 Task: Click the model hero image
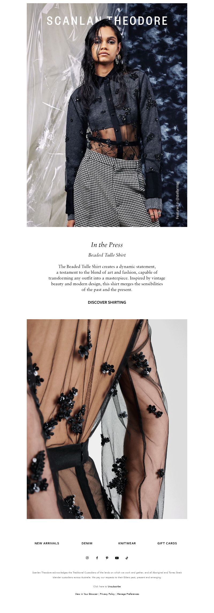tap(107, 115)
